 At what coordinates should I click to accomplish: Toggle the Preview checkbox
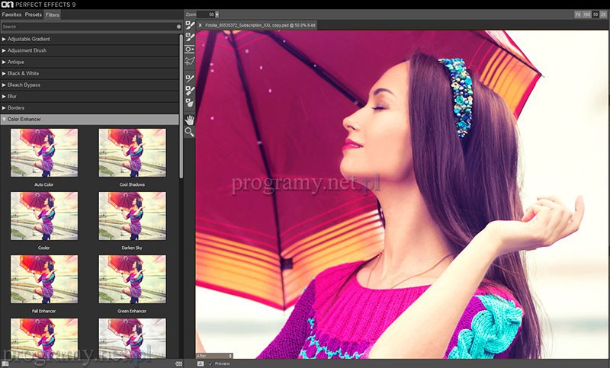pos(210,363)
